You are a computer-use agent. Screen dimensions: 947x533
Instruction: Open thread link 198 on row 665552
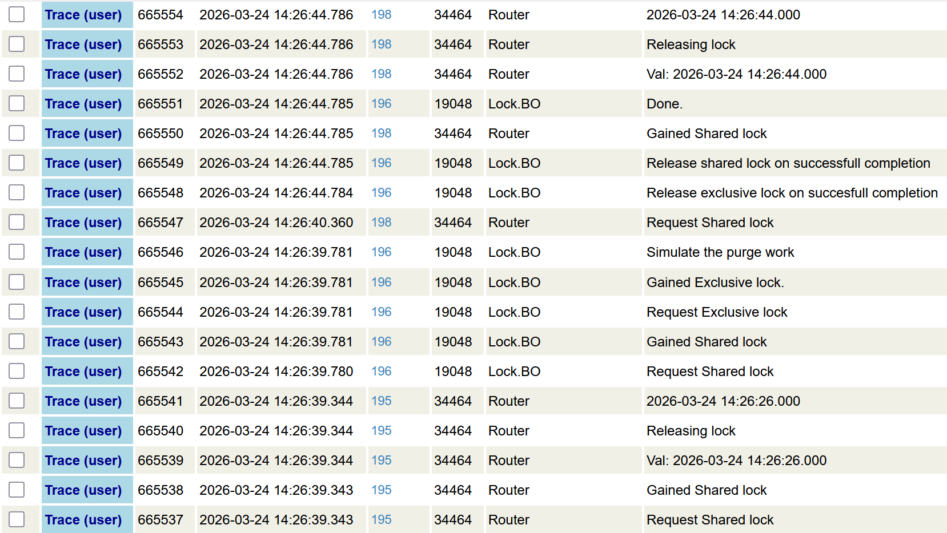click(381, 74)
